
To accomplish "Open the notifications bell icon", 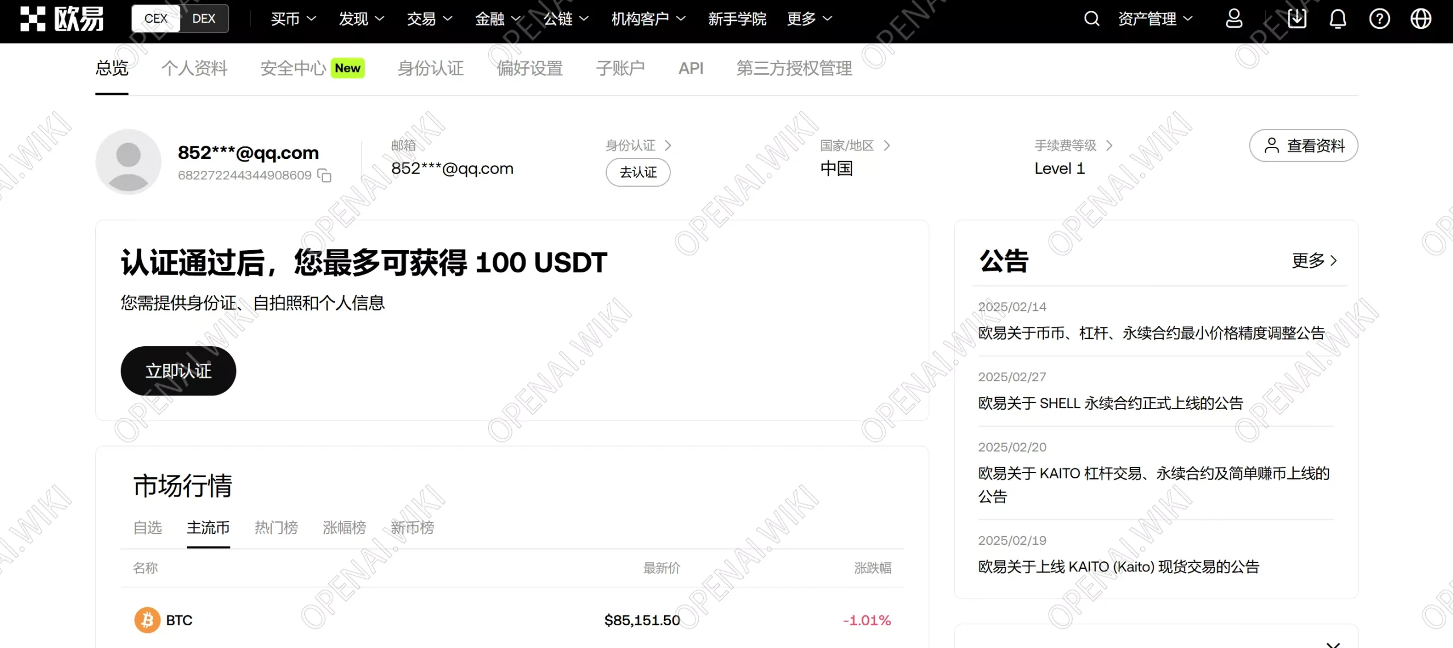I will (1338, 19).
